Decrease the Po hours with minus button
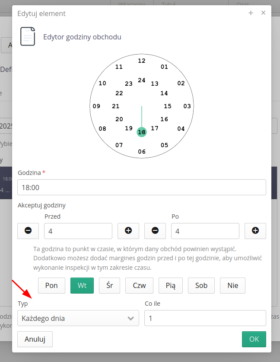The height and width of the screenshot is (362, 280). 155,231
